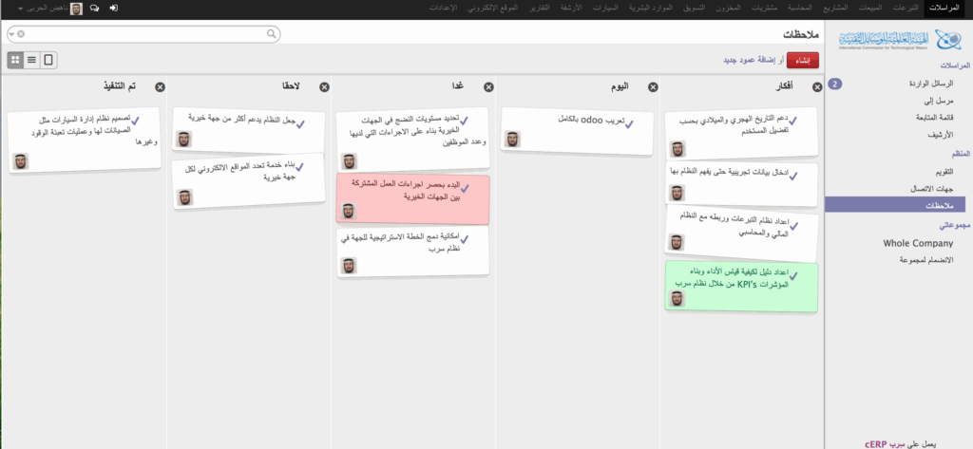Click the avatar on the دعم التاريخ الهجري card
The height and width of the screenshot is (449, 973).
coord(677,149)
